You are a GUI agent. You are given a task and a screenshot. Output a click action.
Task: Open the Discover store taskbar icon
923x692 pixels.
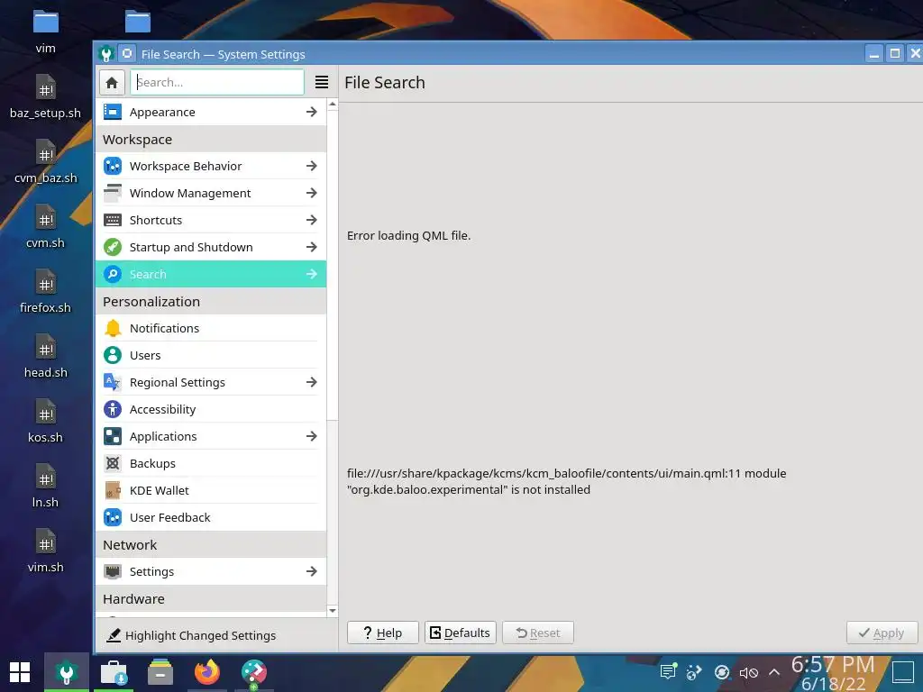[x=114, y=672]
